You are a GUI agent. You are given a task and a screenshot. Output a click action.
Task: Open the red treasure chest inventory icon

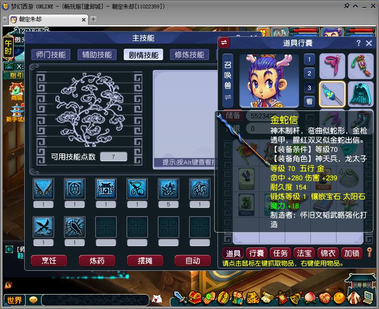pos(195,297)
